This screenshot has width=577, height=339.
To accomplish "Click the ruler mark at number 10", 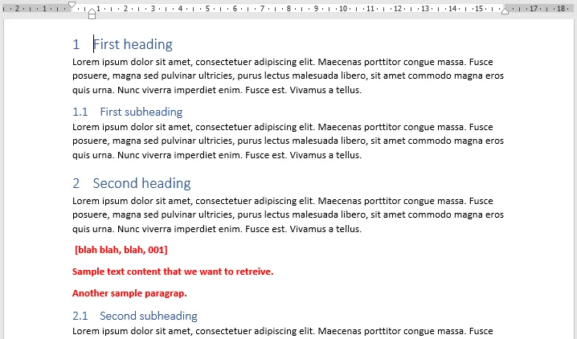I will tap(343, 9).
